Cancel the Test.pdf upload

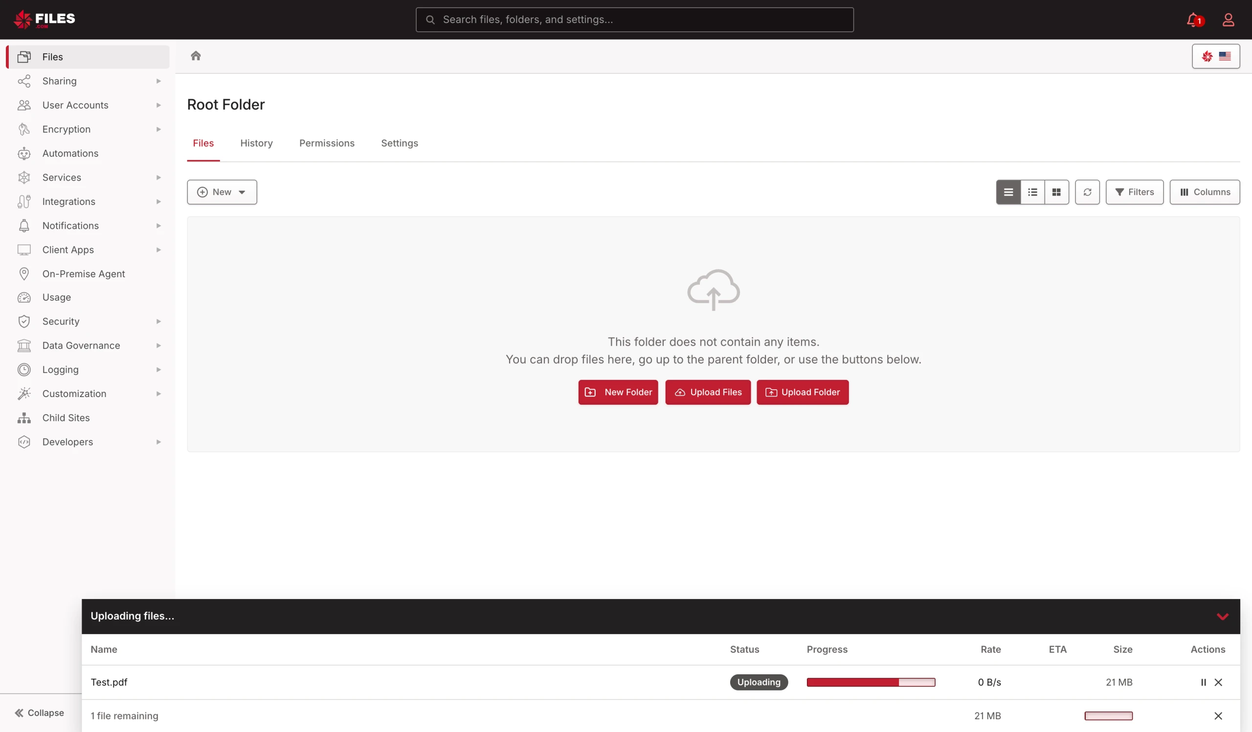point(1218,682)
